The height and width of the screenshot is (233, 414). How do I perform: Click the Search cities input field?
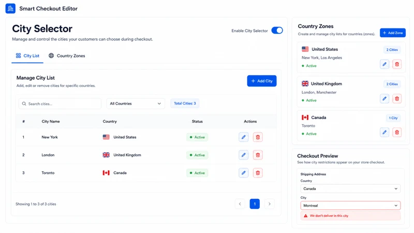(60, 104)
